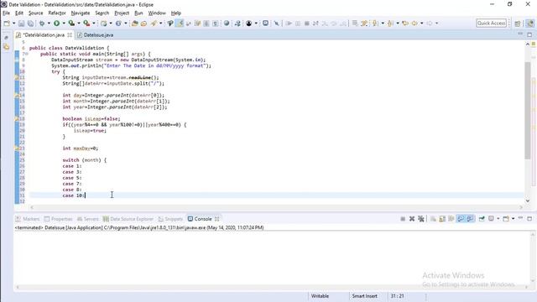Open the Forward history dropdown arrow

point(436,23)
